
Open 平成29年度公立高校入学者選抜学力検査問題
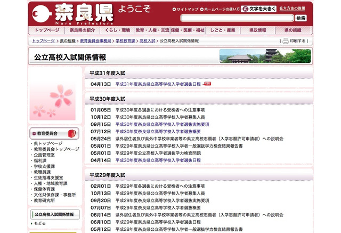click(x=158, y=153)
